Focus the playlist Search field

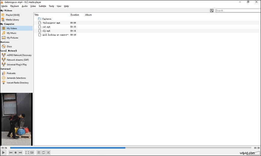pyautogui.click(x=238, y=11)
